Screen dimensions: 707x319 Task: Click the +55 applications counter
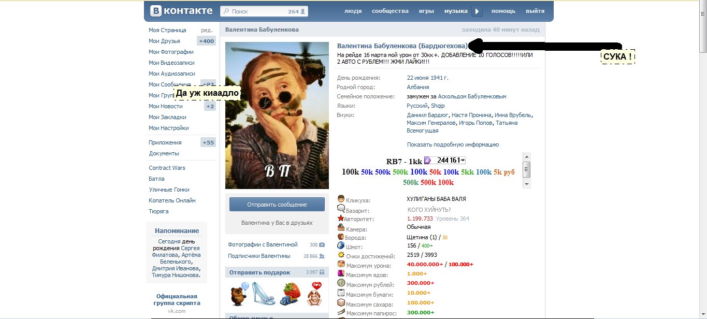coord(208,142)
